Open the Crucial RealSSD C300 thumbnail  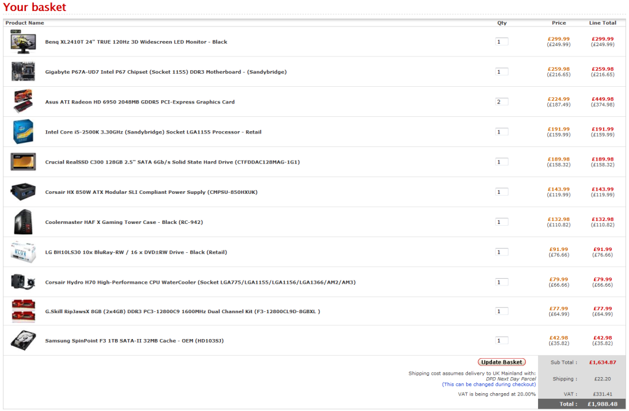23,162
